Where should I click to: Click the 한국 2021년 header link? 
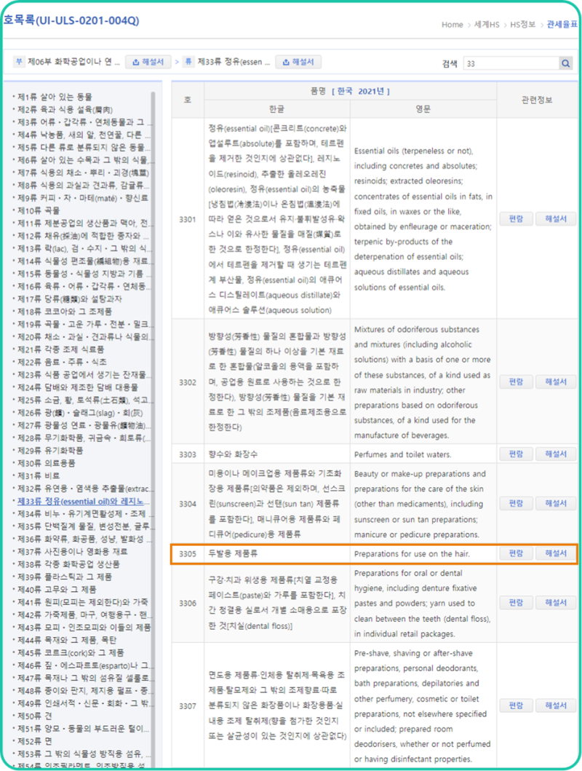(361, 92)
